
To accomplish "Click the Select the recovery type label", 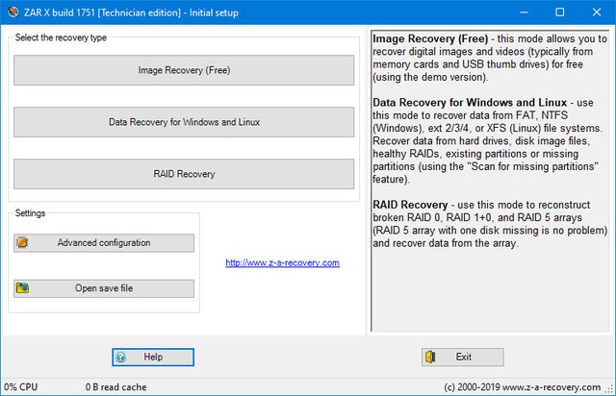I will coord(61,37).
